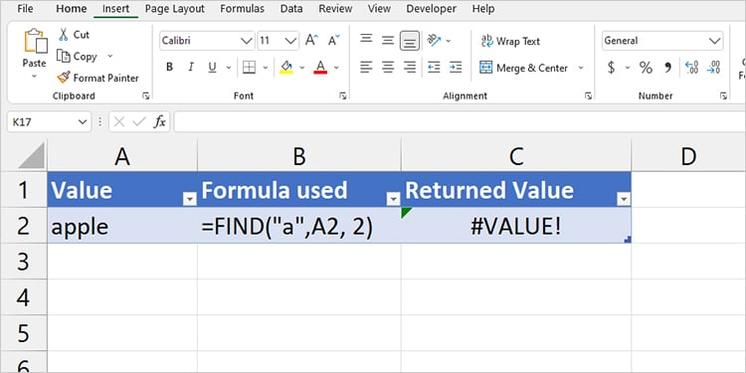
Task: Click the Increase Decimal icon
Action: click(x=691, y=68)
